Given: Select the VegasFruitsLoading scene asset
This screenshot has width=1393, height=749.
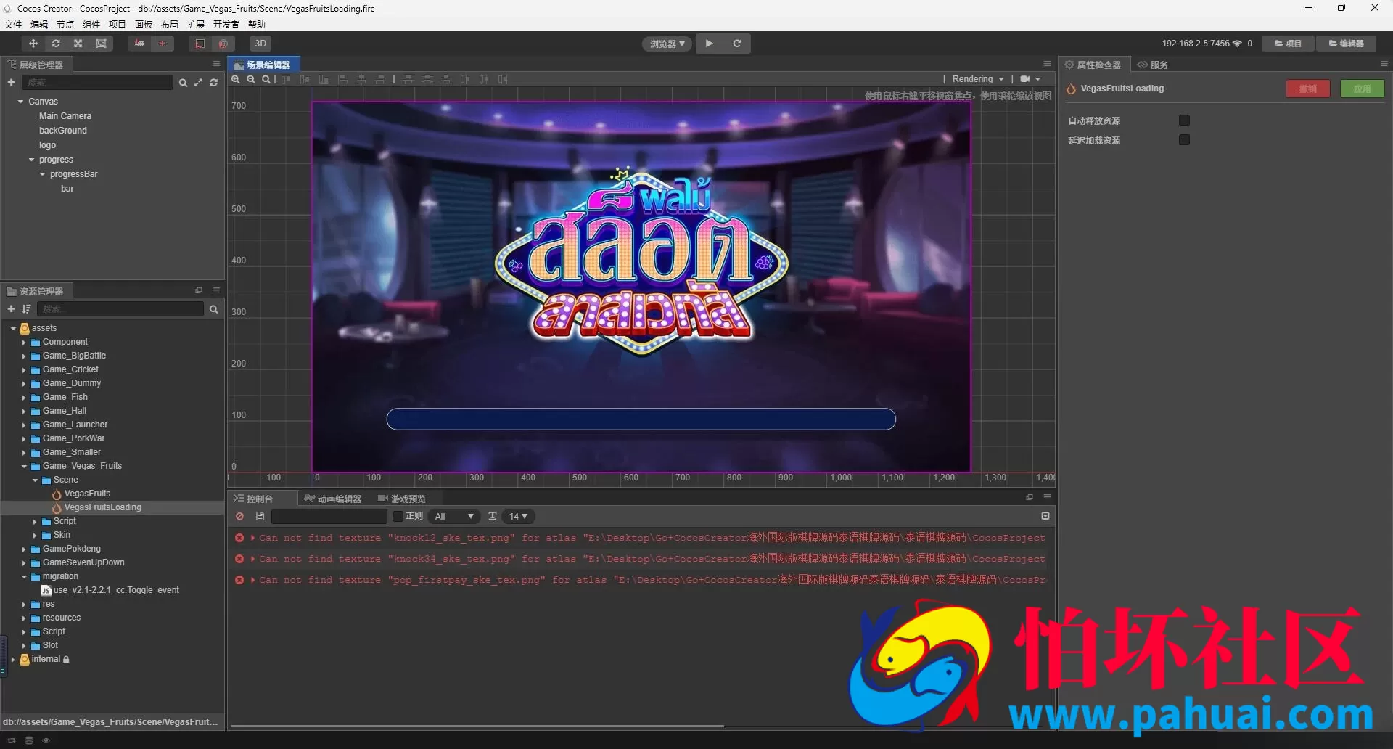Looking at the screenshot, I should coord(102,507).
